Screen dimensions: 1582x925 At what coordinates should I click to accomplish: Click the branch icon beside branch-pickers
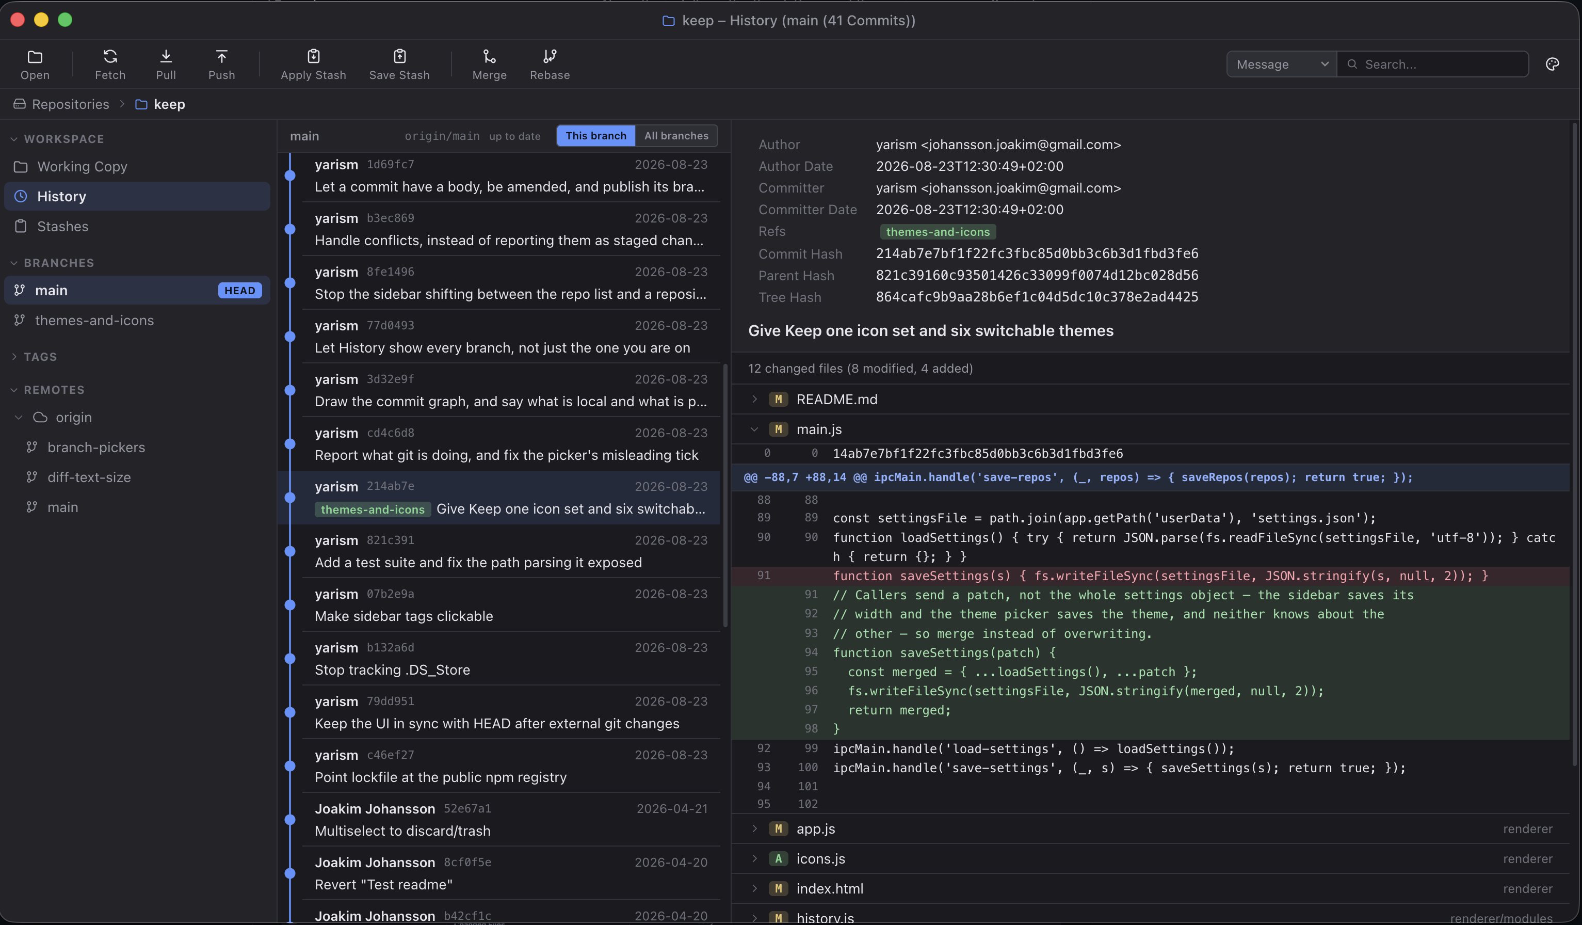coord(31,447)
